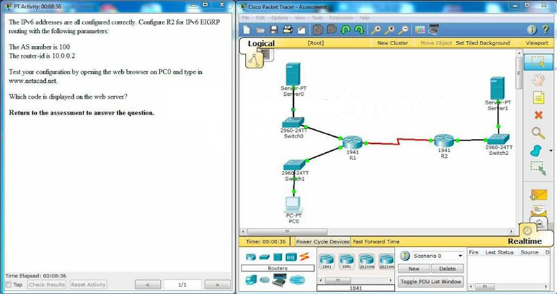
Task: Select the Switches device category icon
Action: pyautogui.click(x=265, y=256)
